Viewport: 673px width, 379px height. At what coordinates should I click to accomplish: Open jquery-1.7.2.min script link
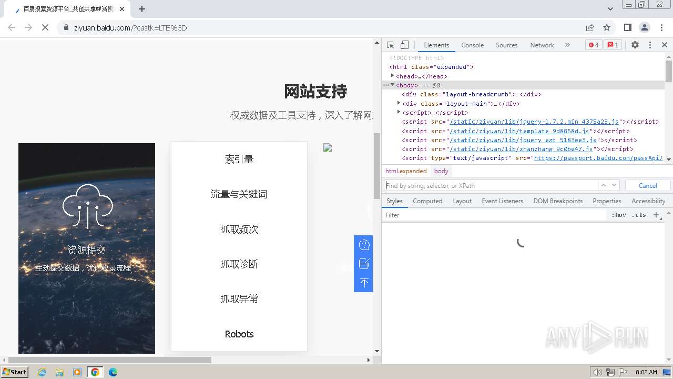(534, 122)
